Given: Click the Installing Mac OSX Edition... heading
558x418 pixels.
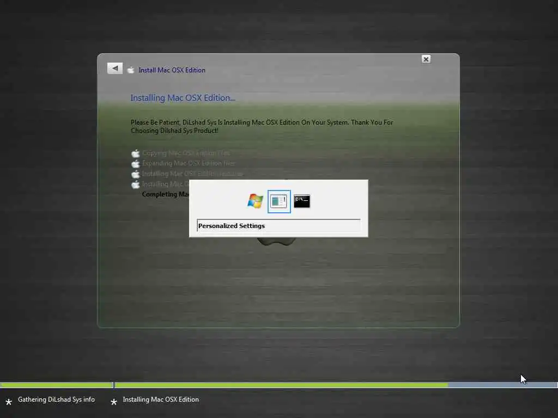Looking at the screenshot, I should 183,98.
